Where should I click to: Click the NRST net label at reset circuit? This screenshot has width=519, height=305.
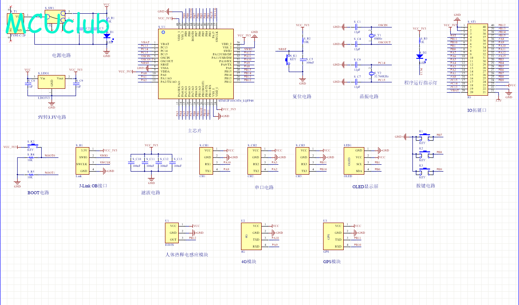pos(282,49)
